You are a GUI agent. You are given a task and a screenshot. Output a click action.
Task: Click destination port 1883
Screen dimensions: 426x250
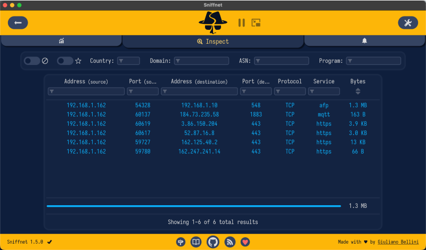(256, 115)
